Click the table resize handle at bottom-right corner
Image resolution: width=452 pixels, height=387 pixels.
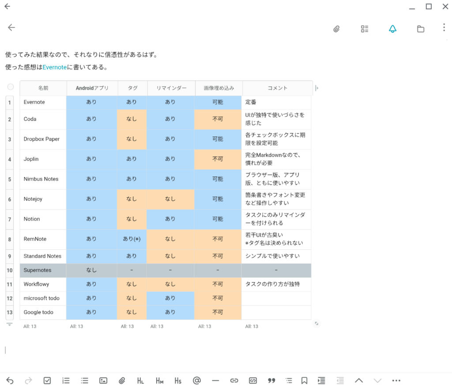pyautogui.click(x=316, y=323)
